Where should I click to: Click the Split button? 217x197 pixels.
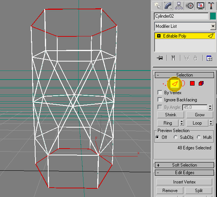pyautogui.click(x=199, y=191)
